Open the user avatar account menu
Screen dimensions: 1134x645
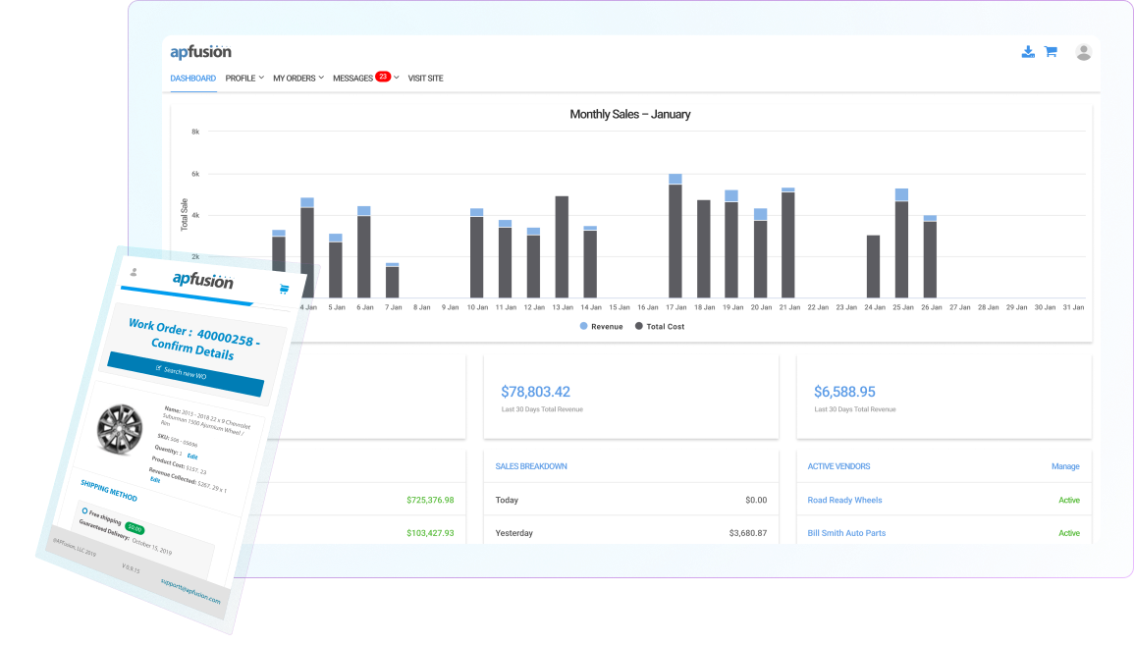coord(1083,52)
